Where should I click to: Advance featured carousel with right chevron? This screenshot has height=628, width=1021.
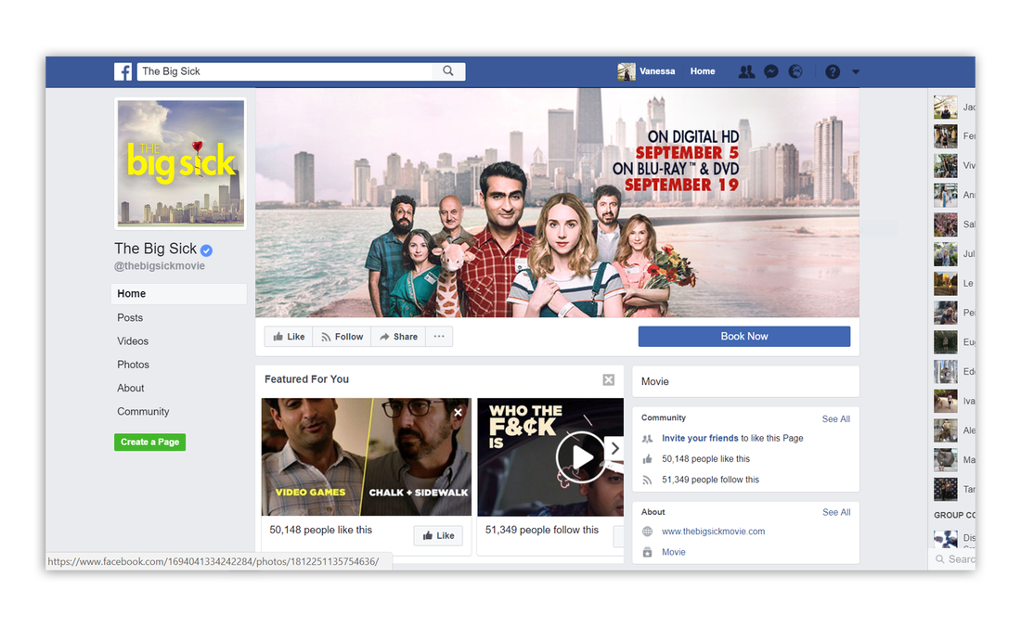pos(614,448)
